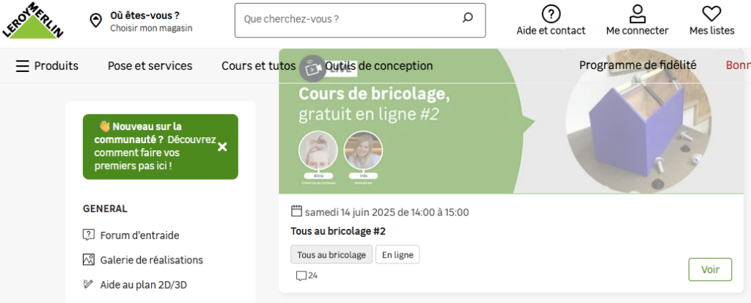Open Programme de fidélité menu
Image resolution: width=751 pixels, height=303 pixels.
click(637, 66)
